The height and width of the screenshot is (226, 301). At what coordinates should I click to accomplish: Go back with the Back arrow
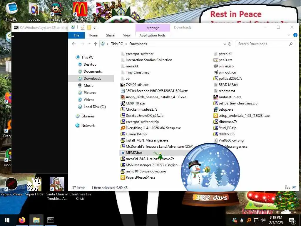74,44
